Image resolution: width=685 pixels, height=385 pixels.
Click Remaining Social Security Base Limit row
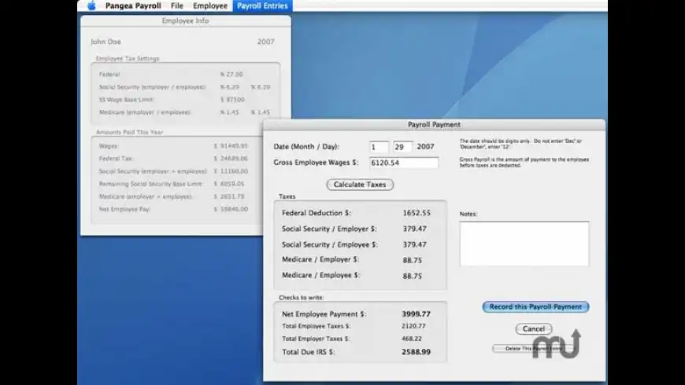click(x=172, y=184)
